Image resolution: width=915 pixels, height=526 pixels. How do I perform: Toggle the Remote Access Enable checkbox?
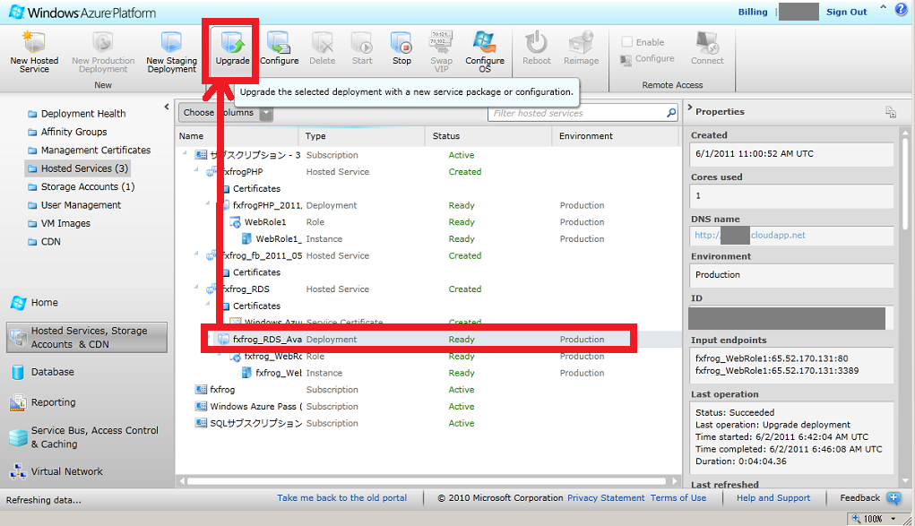click(627, 42)
